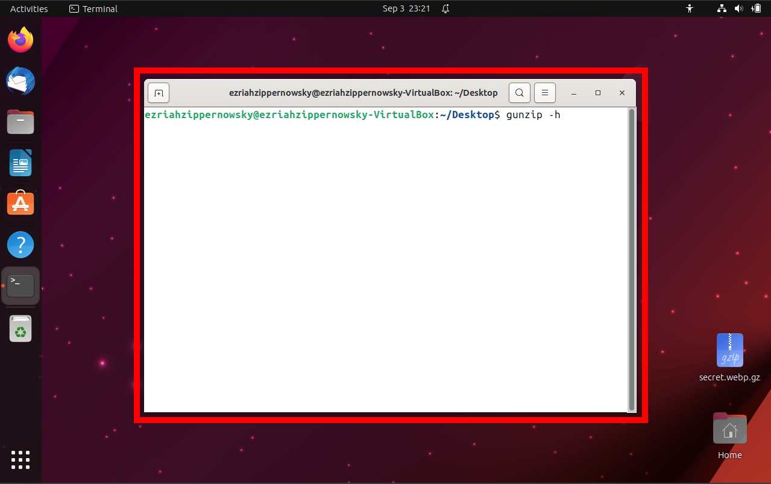Open the secret.webp.gz desktop file
The image size is (771, 484).
(x=729, y=350)
